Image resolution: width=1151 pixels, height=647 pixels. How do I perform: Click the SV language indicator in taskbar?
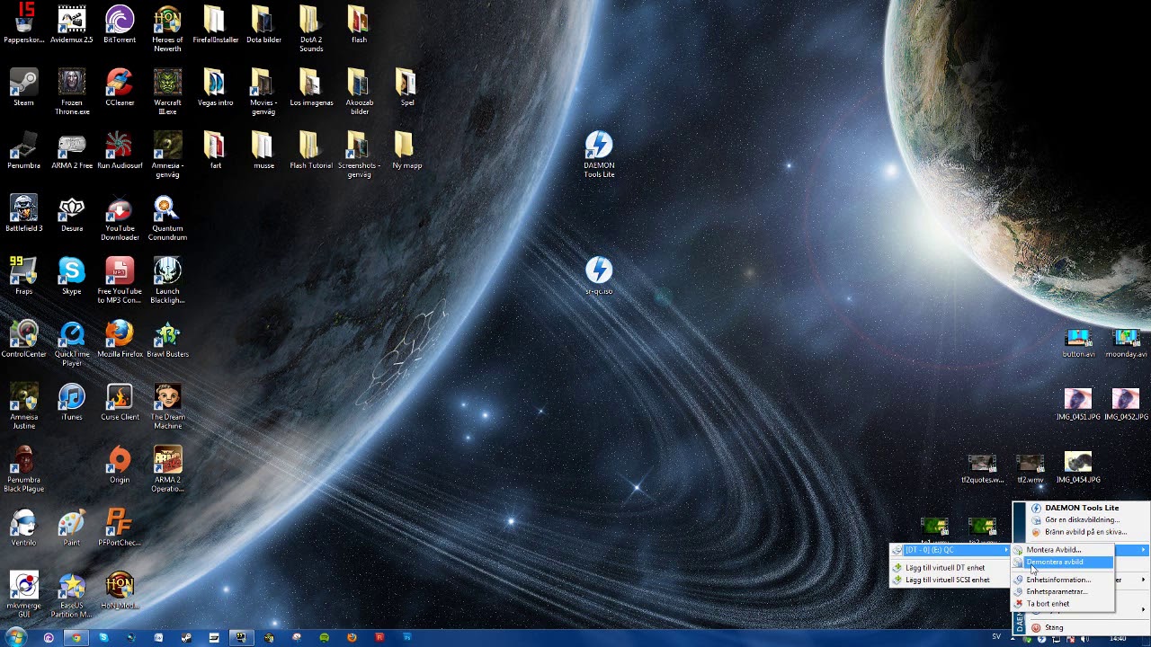point(995,637)
